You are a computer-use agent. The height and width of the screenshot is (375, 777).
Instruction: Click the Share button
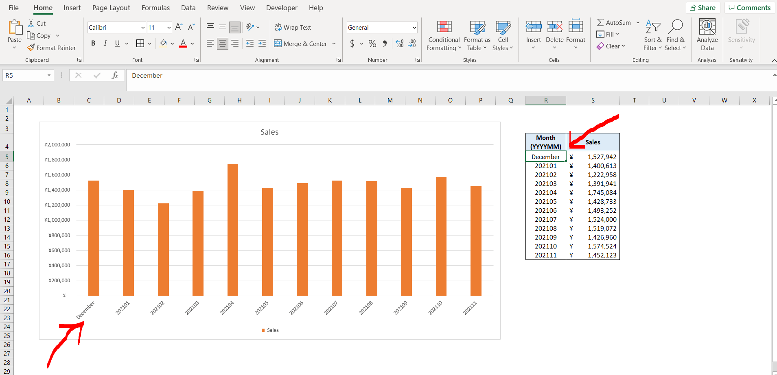tap(703, 7)
